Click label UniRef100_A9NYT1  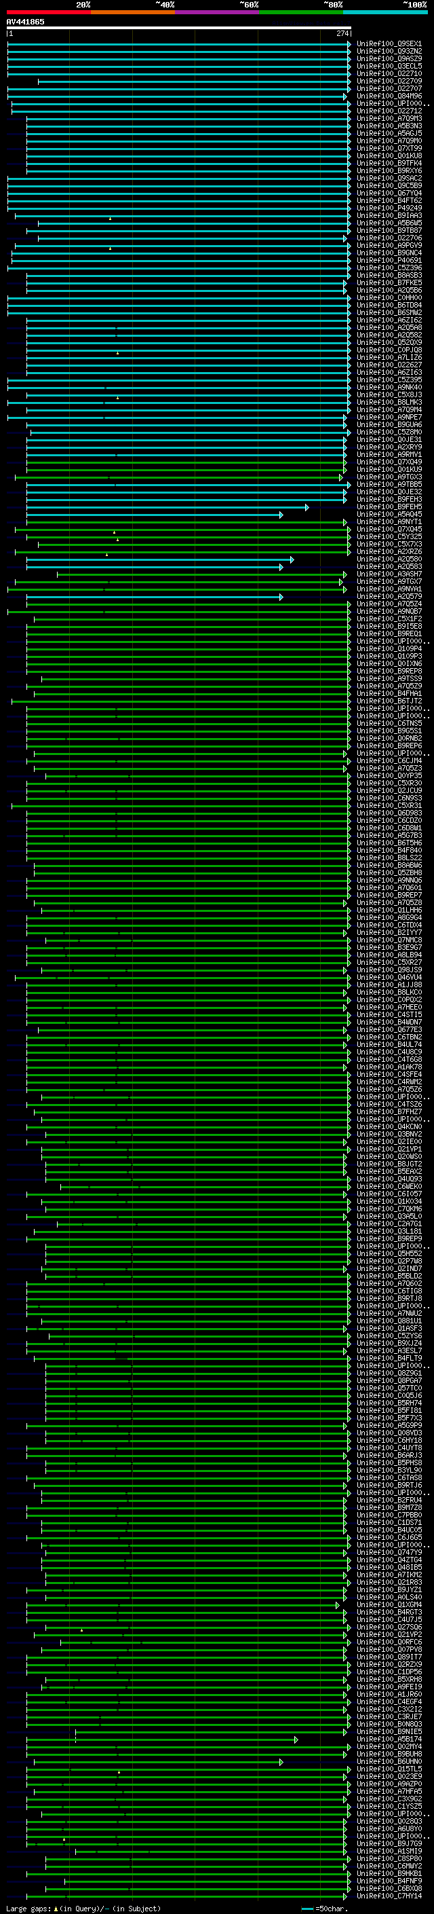pyautogui.click(x=389, y=521)
